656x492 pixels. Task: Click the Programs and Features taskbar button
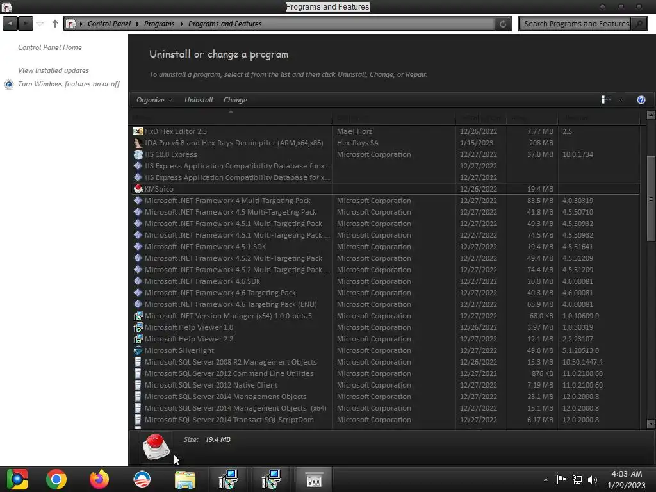[x=314, y=479]
